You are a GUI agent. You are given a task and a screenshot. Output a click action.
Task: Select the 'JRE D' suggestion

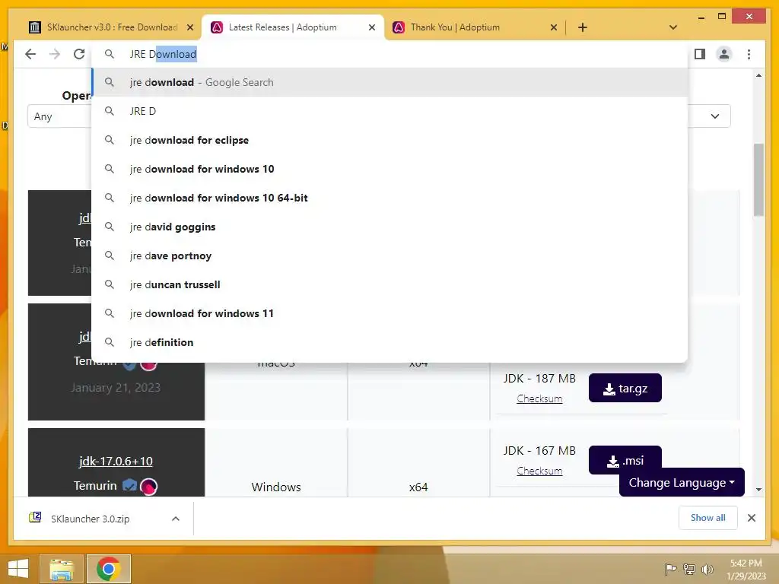(390, 111)
